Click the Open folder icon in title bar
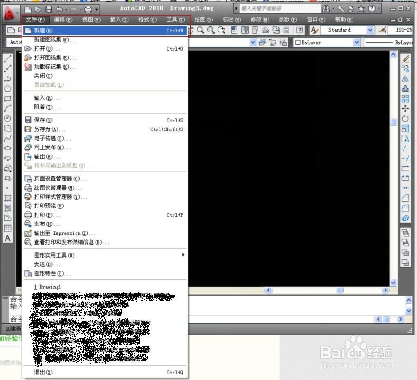This screenshot has height=380, width=417. coord(38,10)
